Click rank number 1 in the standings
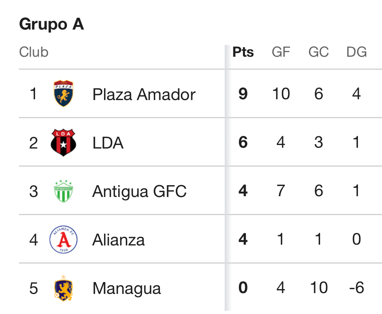 tap(34, 94)
